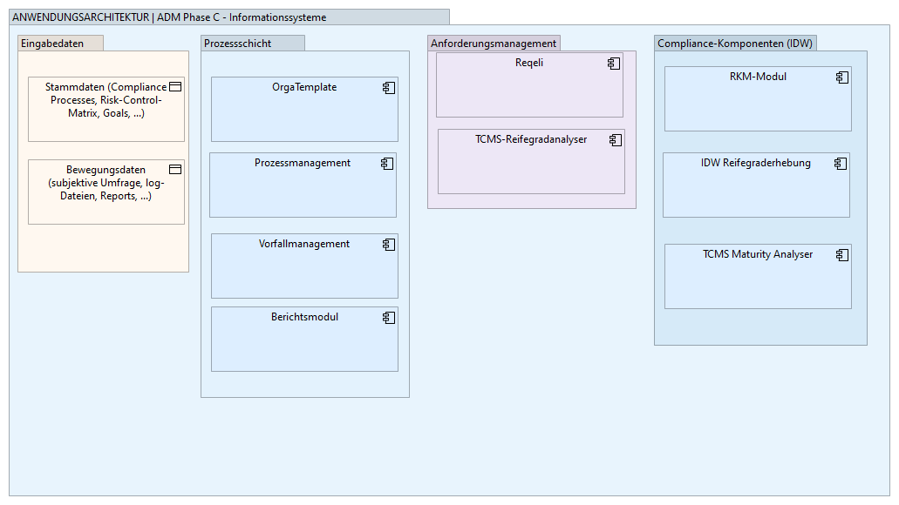Click the data object icon on Bewegungsdaten
Viewport: 899px width, 505px height.
tap(174, 170)
